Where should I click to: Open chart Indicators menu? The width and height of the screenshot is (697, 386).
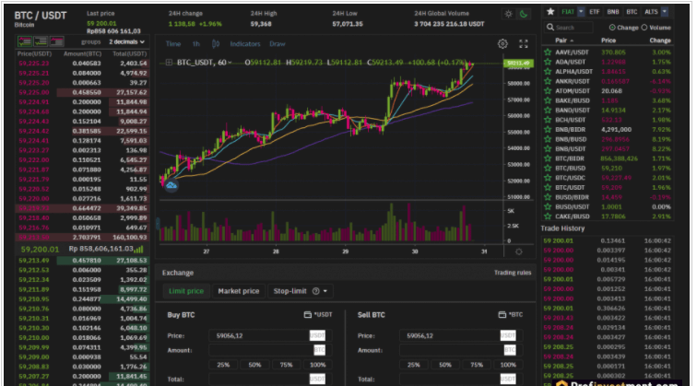pos(245,43)
